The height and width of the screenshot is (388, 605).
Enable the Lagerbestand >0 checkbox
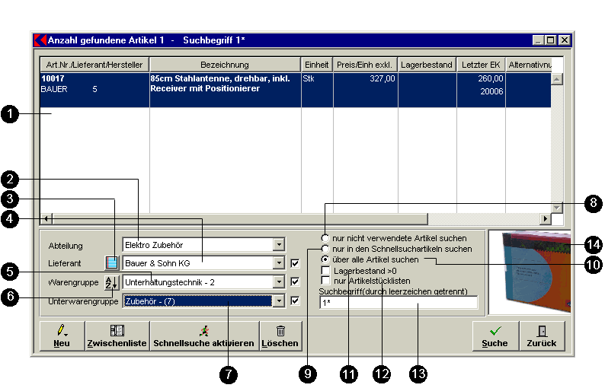[x=325, y=271]
